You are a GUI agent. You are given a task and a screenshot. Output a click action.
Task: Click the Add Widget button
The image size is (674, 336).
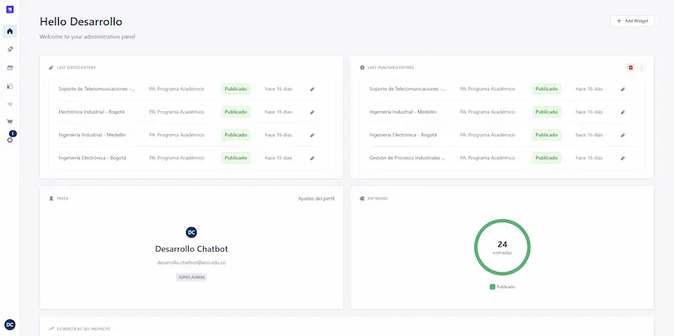[632, 20]
